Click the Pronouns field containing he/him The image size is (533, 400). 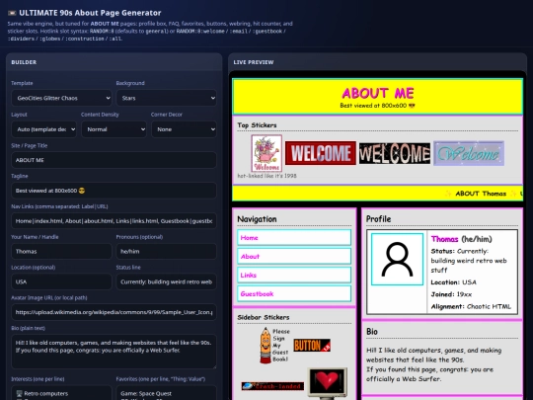point(166,252)
